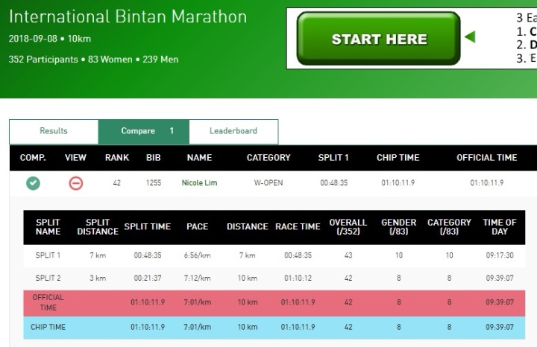Click the red remove-from-view icon

[75, 183]
